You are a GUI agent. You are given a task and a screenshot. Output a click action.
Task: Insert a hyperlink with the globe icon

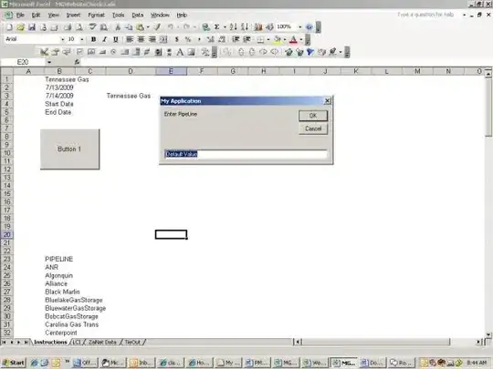[205, 27]
